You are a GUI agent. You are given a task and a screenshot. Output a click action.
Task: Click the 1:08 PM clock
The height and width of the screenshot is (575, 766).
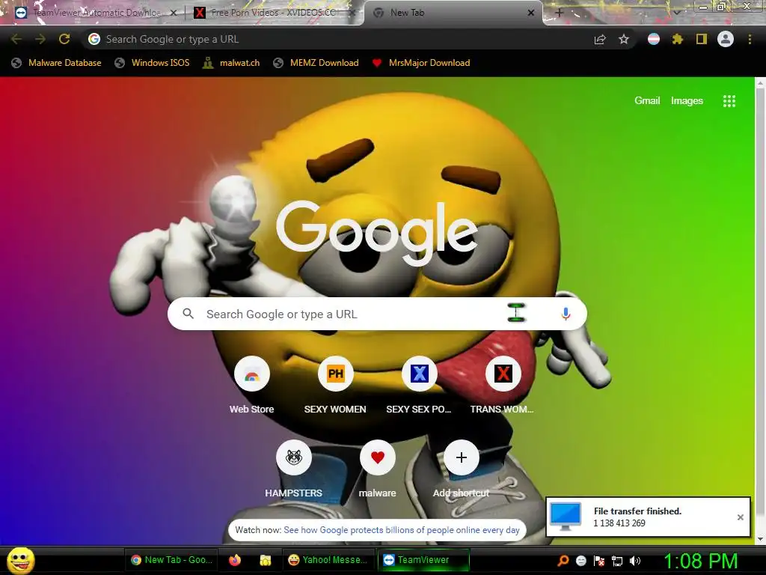[700, 561]
